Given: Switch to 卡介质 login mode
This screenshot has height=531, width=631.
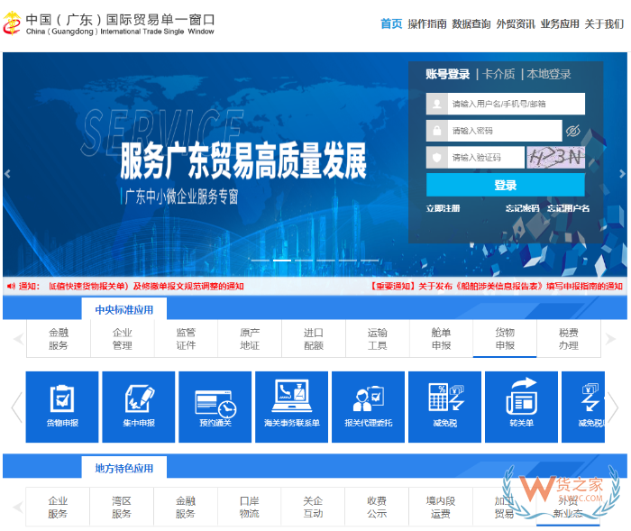Looking at the screenshot, I should 498,75.
